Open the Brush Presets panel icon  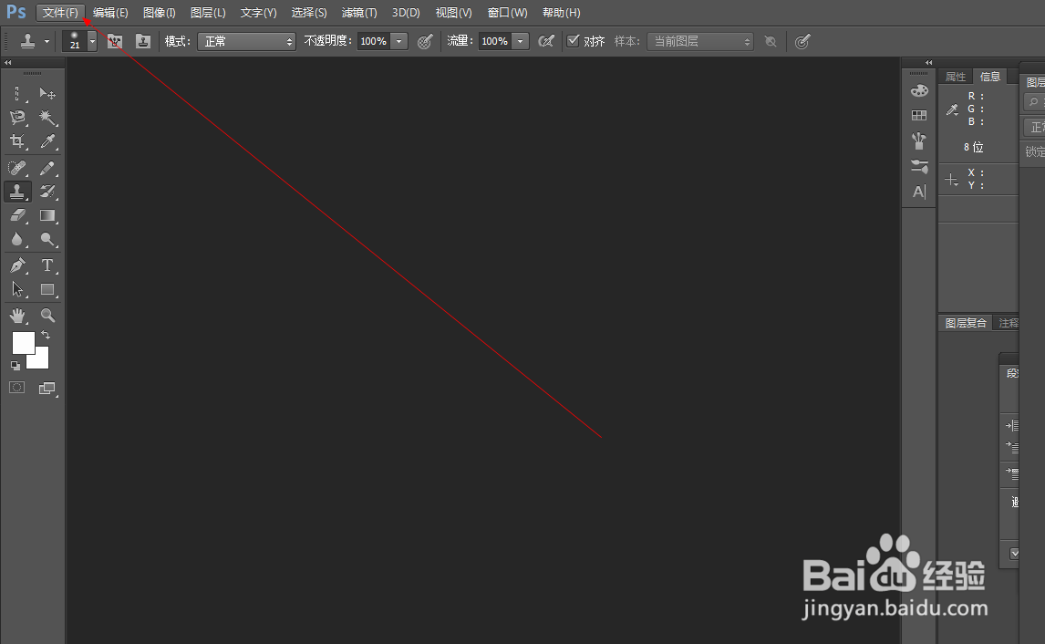click(919, 140)
